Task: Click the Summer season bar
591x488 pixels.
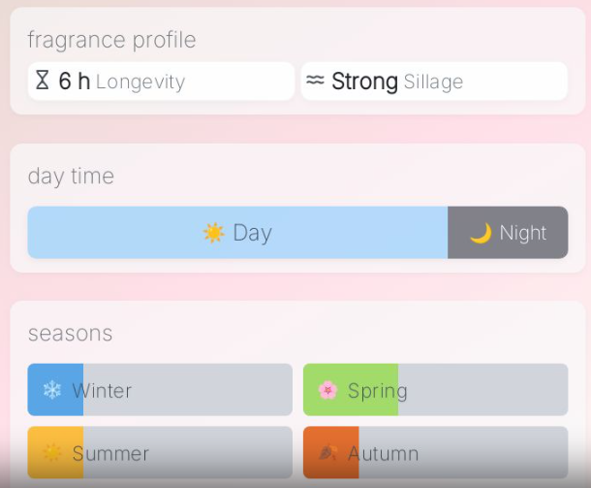Action: (x=160, y=453)
